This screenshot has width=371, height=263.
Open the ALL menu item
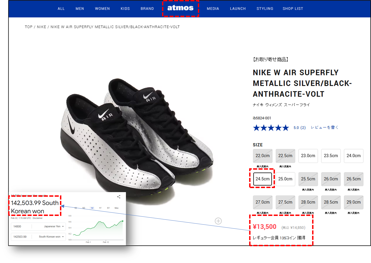(x=61, y=9)
